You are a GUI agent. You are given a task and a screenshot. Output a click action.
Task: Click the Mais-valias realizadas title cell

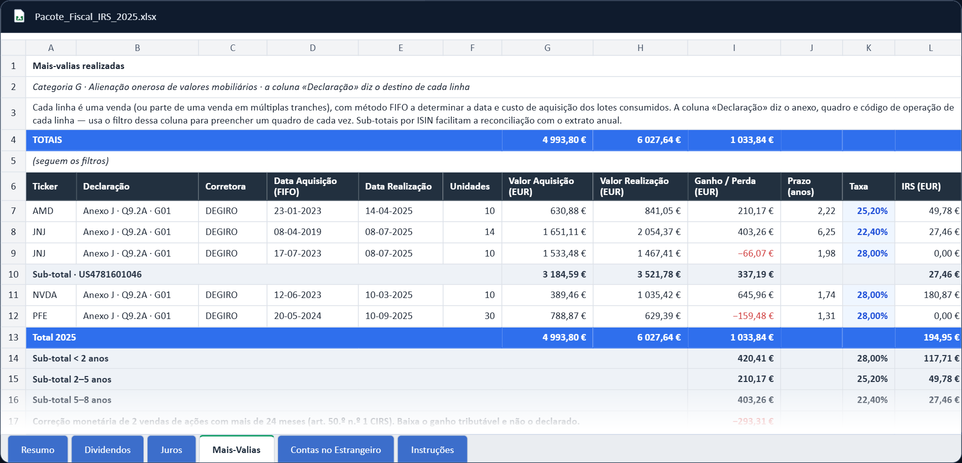(493, 66)
